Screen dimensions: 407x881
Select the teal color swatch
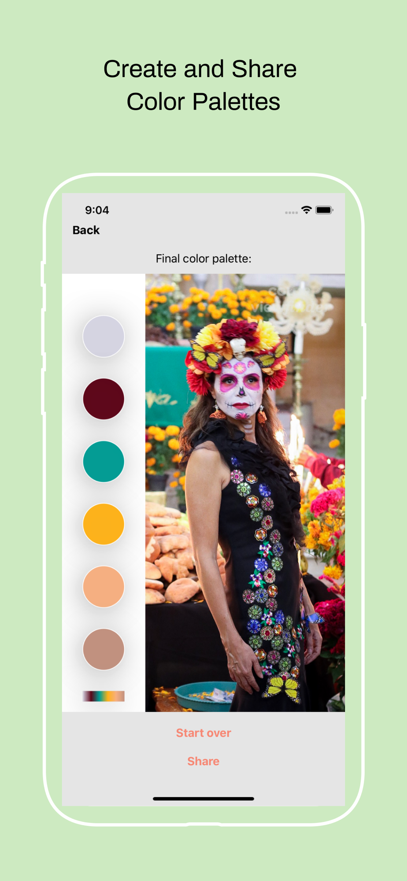tap(104, 461)
